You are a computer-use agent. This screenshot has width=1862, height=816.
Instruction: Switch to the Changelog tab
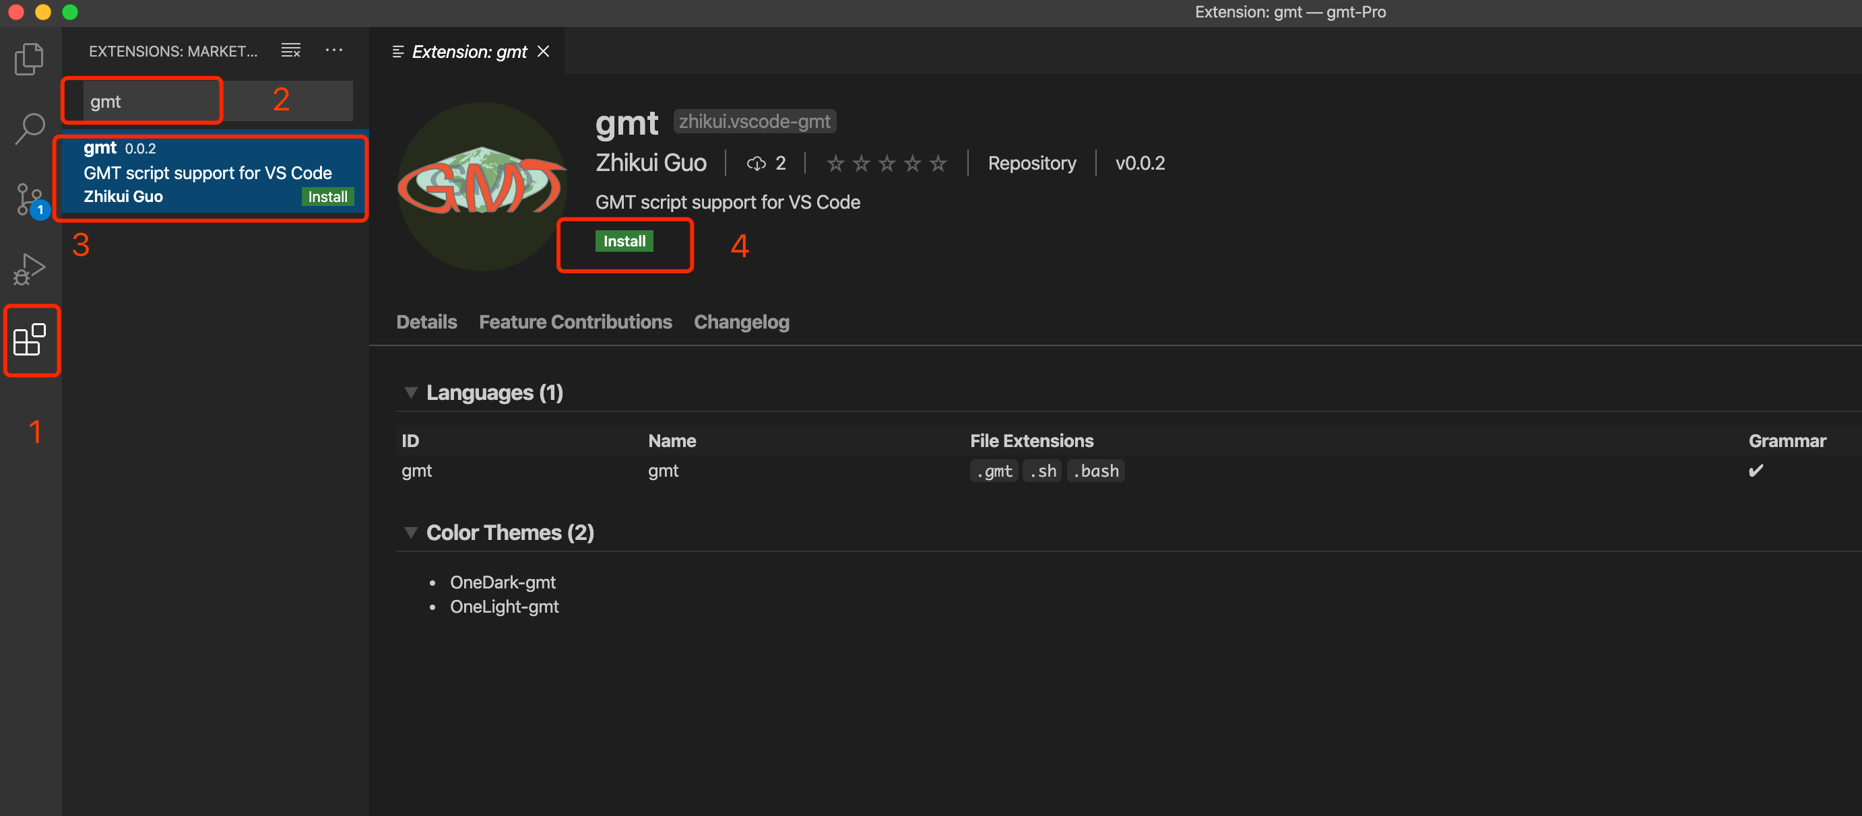(741, 322)
